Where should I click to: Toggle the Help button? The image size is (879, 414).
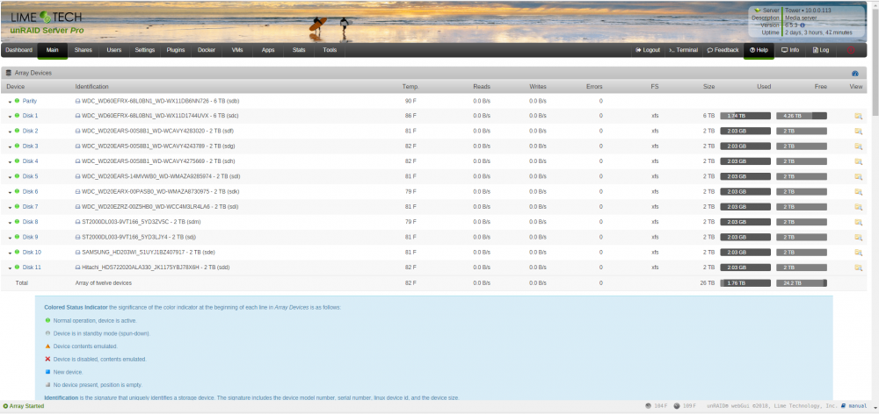759,50
